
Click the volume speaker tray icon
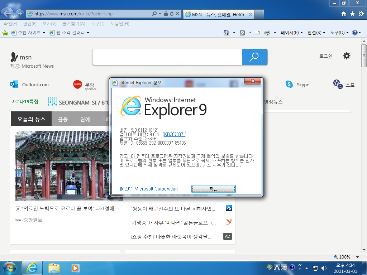pyautogui.click(x=324, y=268)
